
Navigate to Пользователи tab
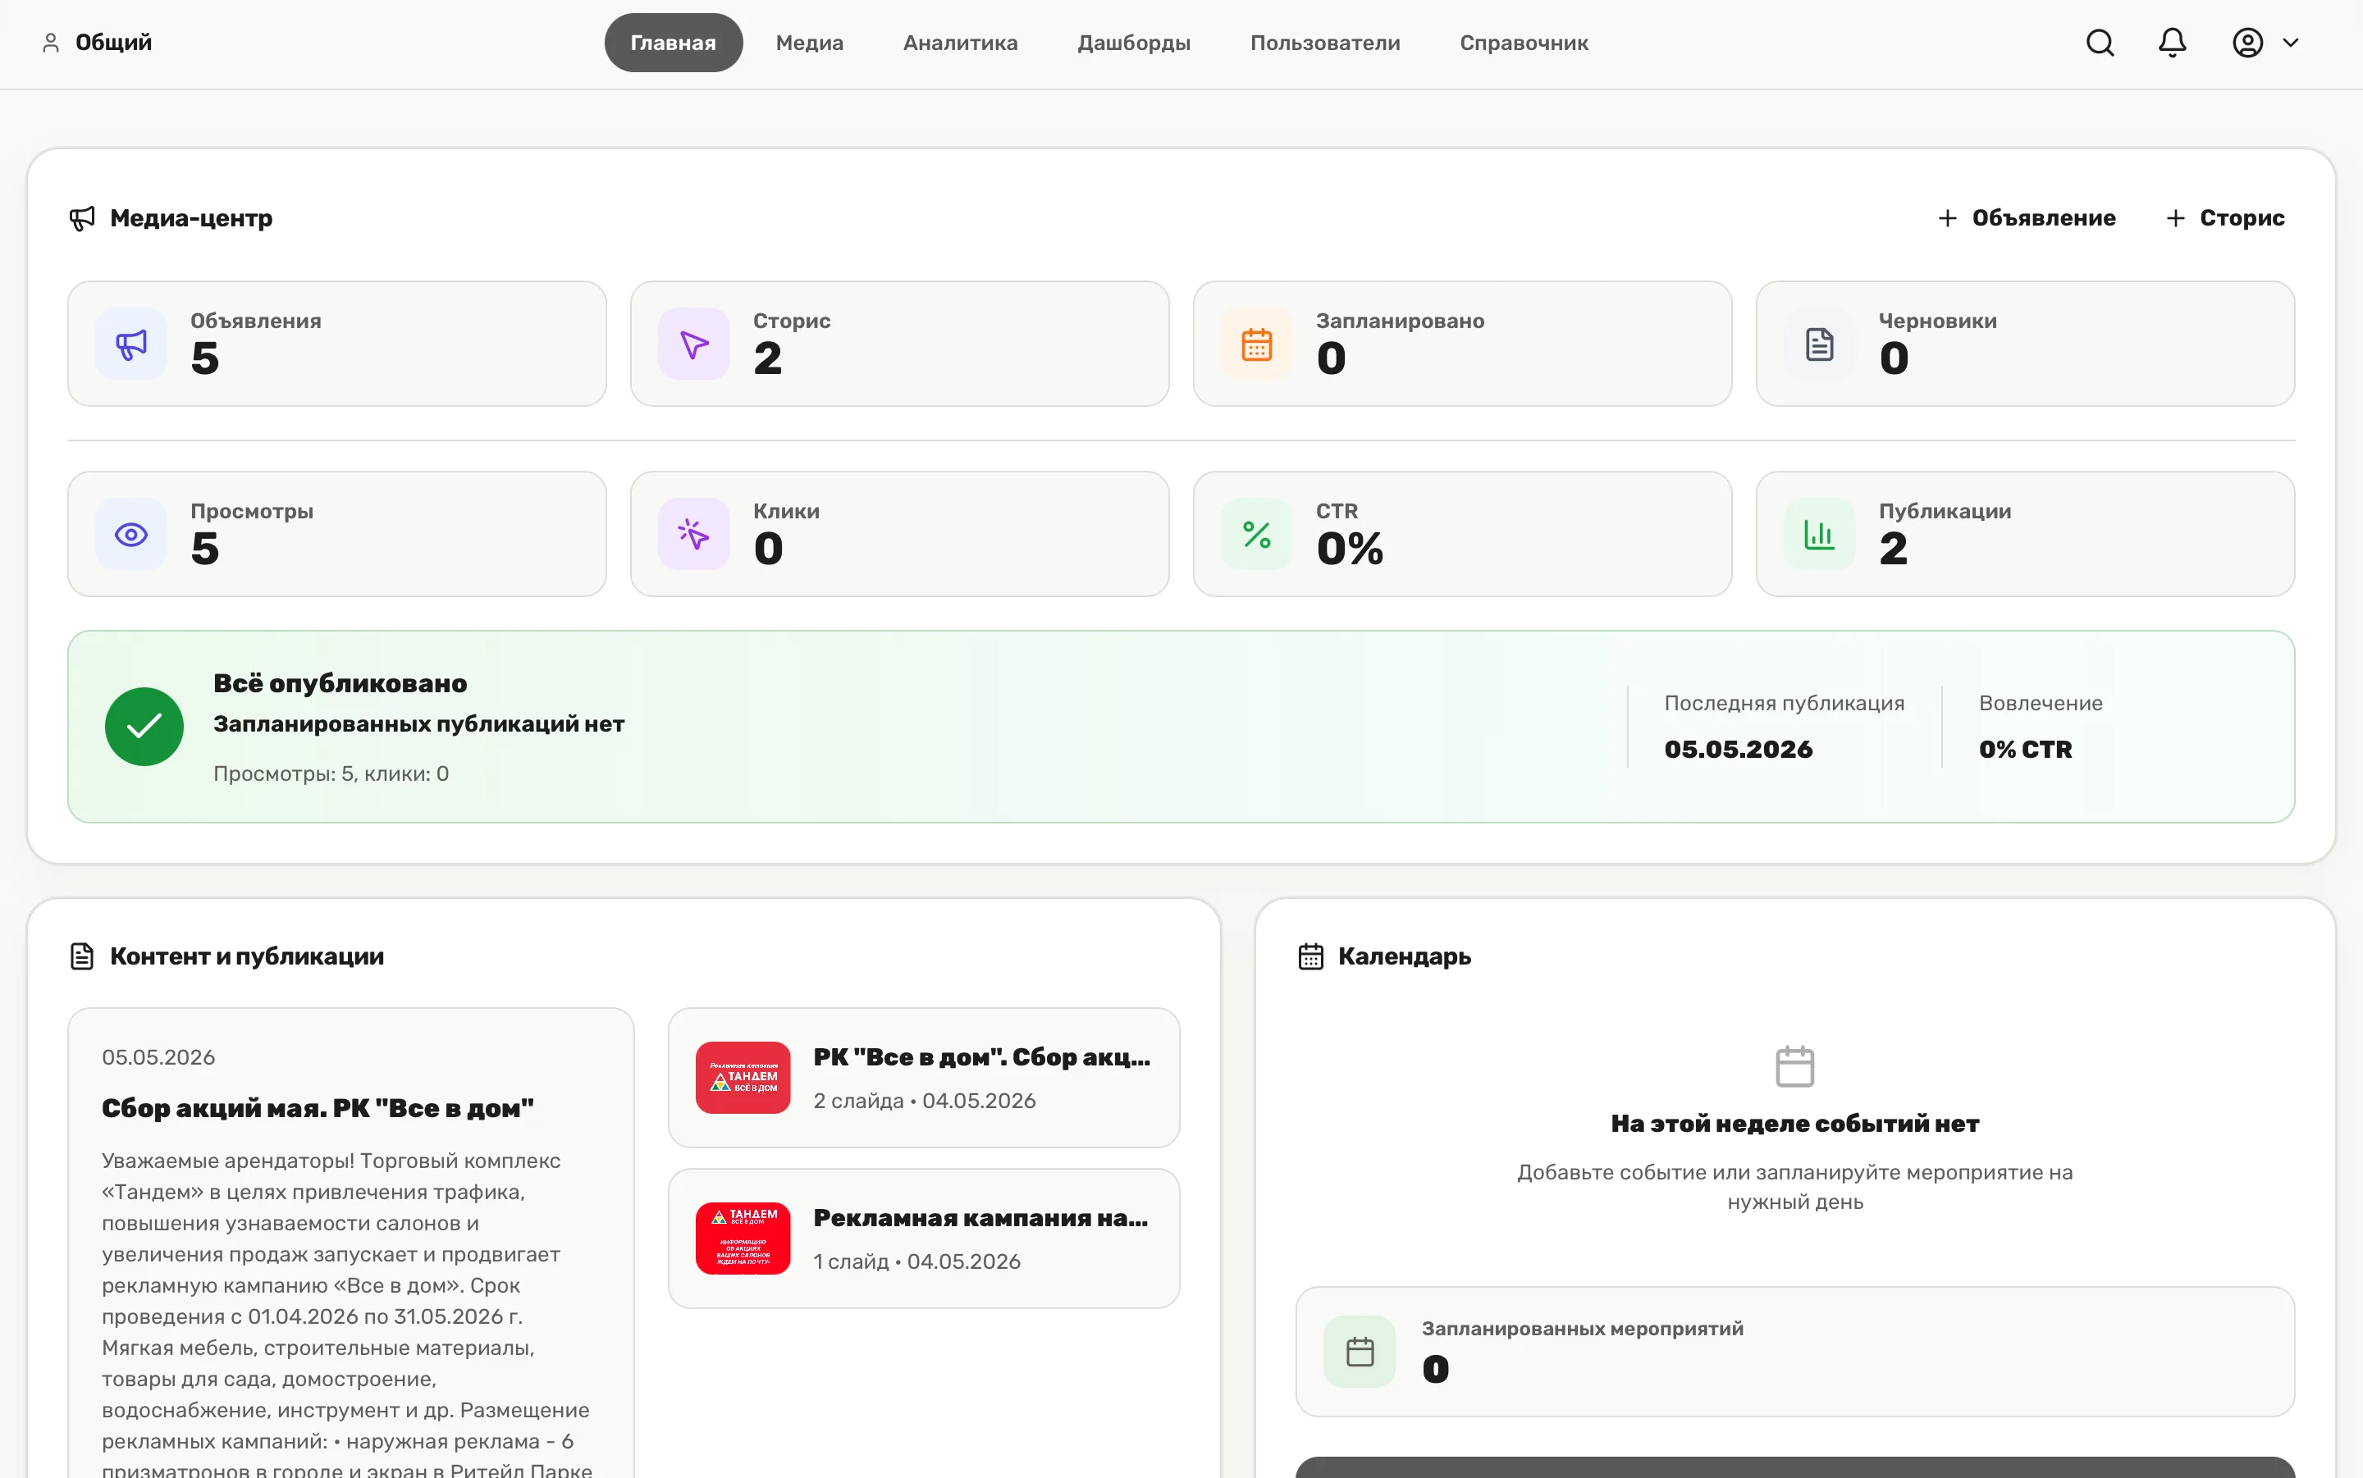click(1326, 43)
